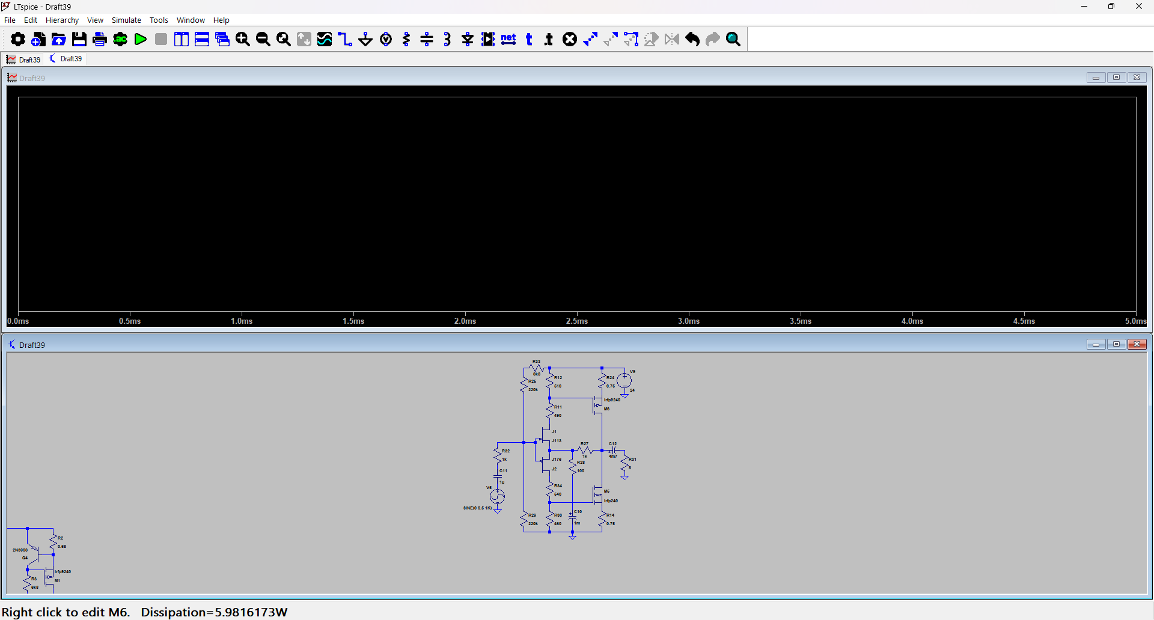Open the Simulate menu

point(126,20)
